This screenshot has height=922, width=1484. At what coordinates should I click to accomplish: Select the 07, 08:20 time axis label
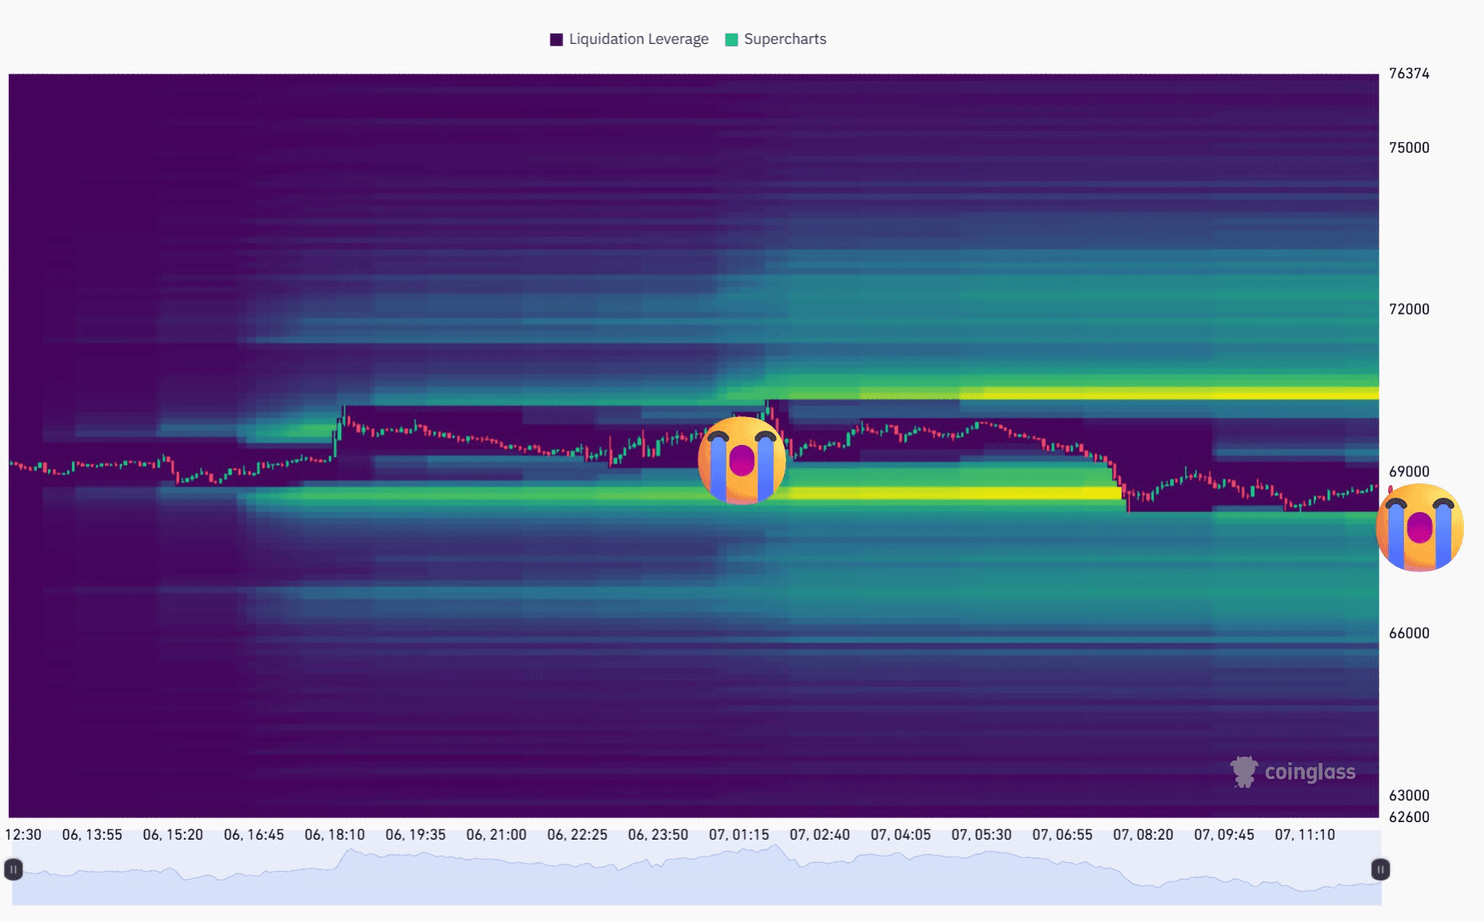pos(1143,835)
